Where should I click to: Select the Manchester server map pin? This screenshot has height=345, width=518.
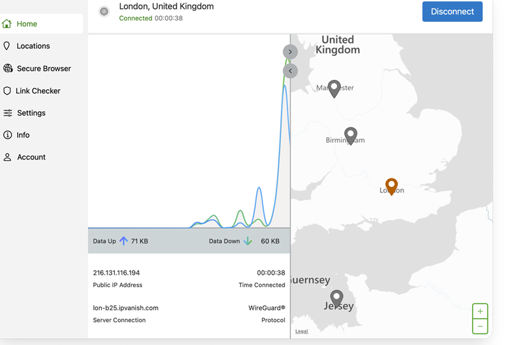(x=334, y=88)
